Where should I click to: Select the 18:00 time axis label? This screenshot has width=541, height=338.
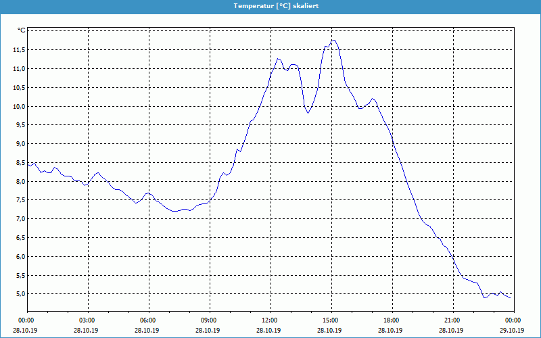pyautogui.click(x=392, y=320)
